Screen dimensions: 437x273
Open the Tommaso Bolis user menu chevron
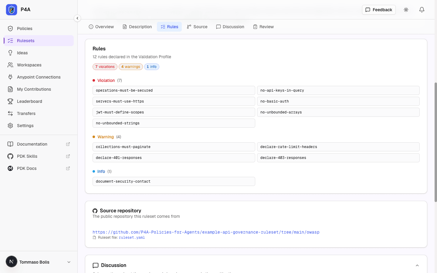[x=69, y=262]
